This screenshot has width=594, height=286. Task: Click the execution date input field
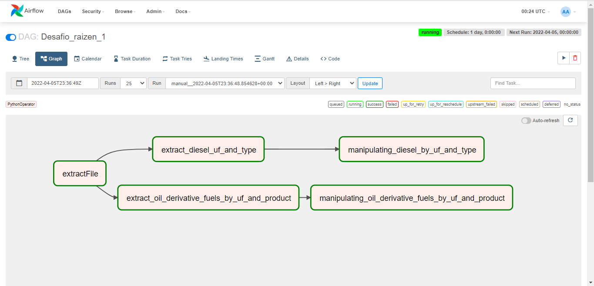(63, 83)
